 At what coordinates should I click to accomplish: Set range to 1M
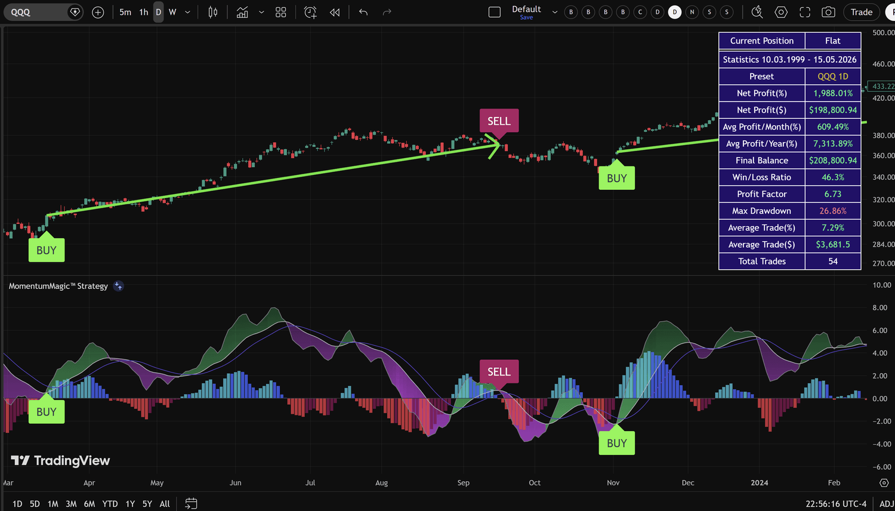(x=53, y=504)
